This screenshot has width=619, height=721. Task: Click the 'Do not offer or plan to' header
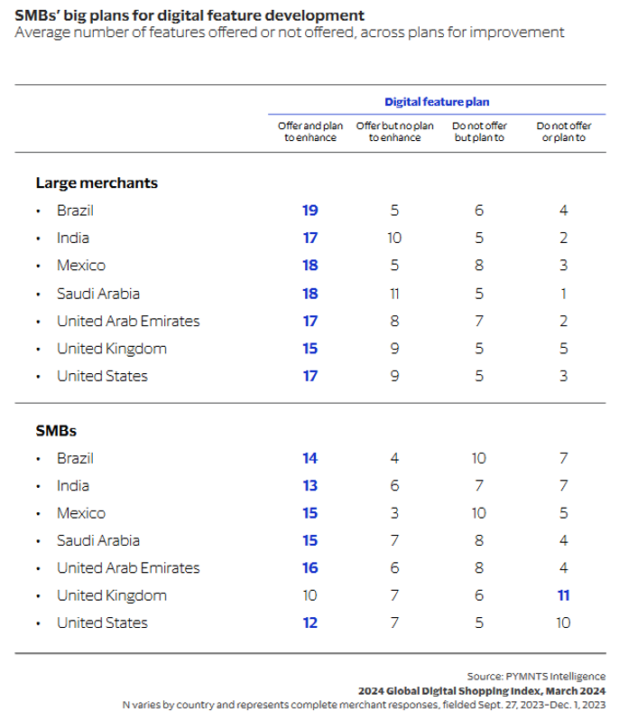tap(563, 132)
